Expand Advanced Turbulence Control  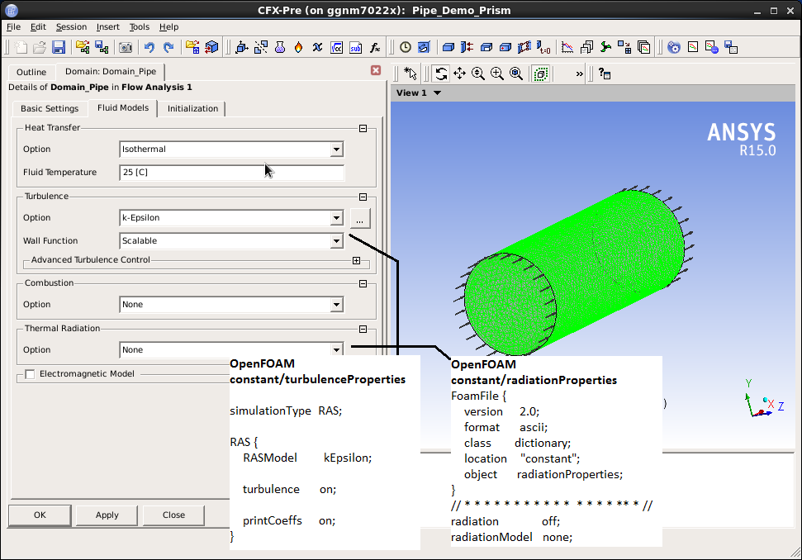357,261
